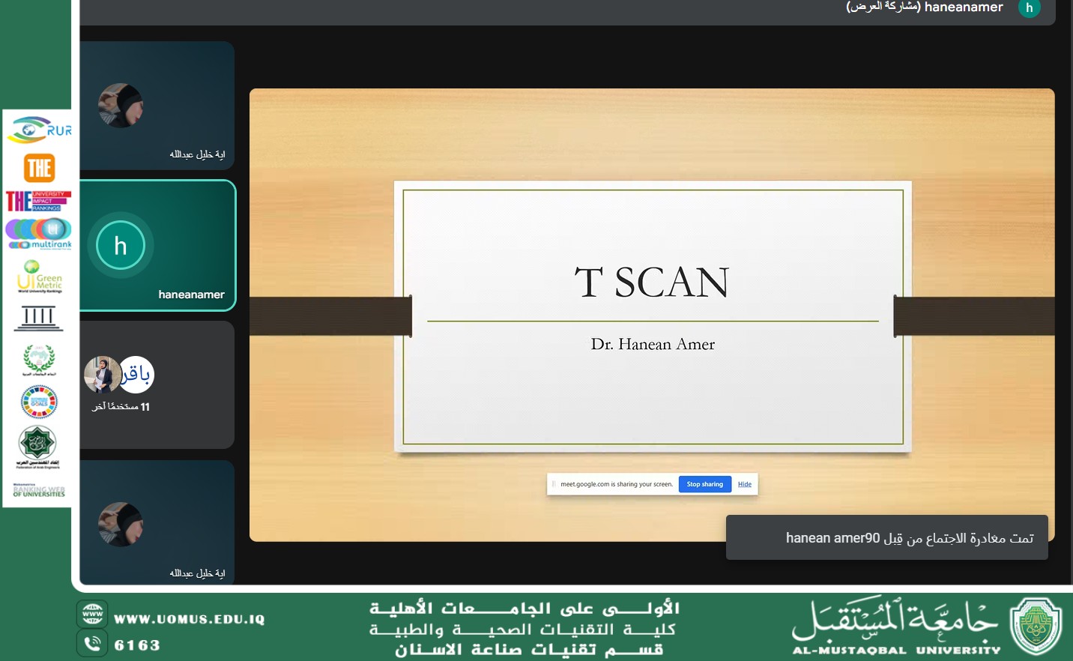The image size is (1073, 661).
Task: Select the UI GreenMetric logo
Action: coord(39,277)
